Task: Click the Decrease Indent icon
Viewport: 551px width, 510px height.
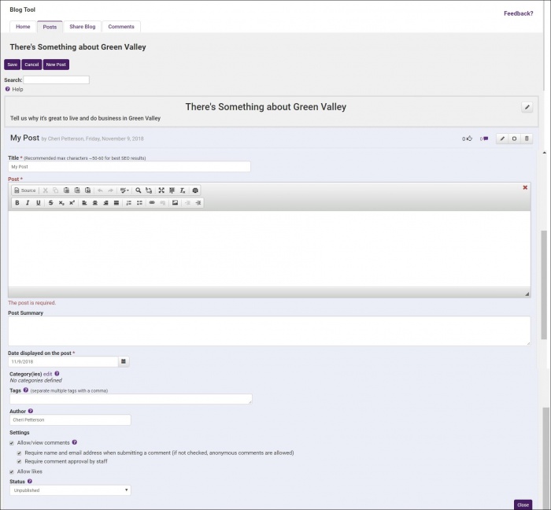Action: coord(187,203)
